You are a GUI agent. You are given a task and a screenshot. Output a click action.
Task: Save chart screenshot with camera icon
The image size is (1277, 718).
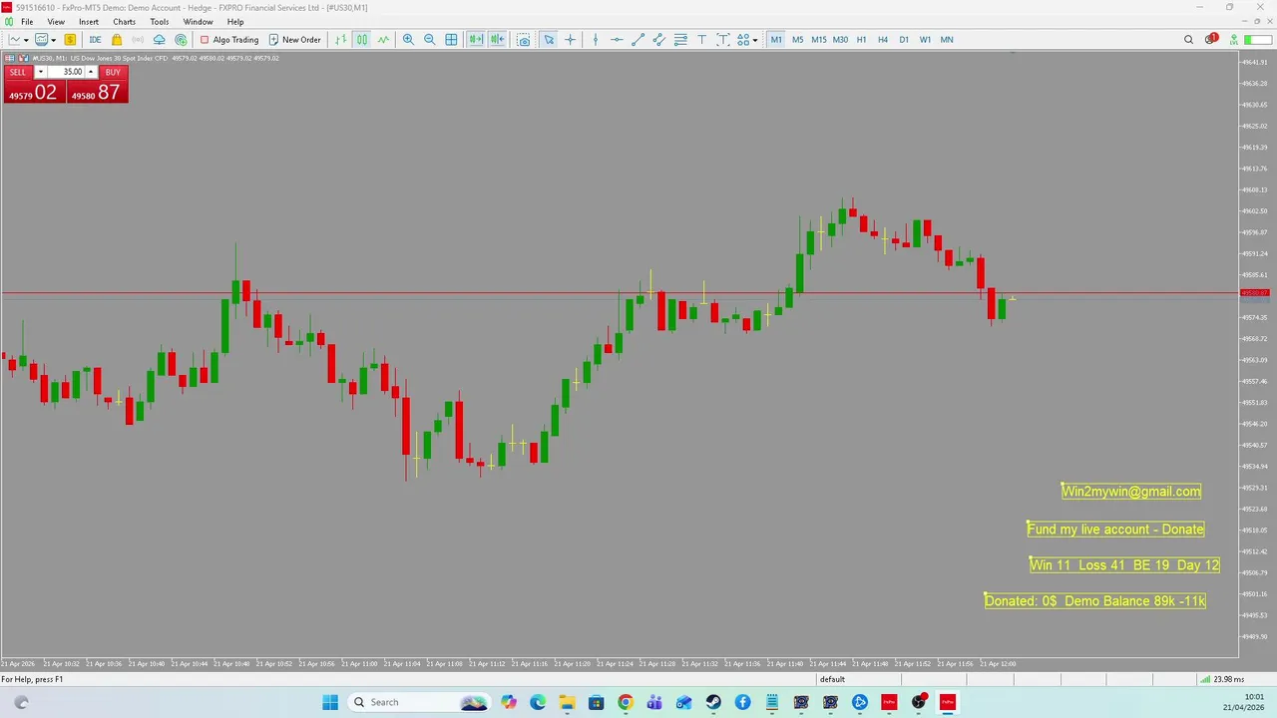pos(524,40)
